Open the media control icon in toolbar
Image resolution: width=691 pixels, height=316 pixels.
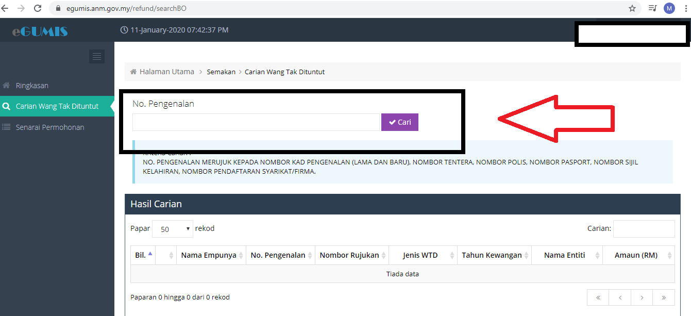click(x=652, y=8)
